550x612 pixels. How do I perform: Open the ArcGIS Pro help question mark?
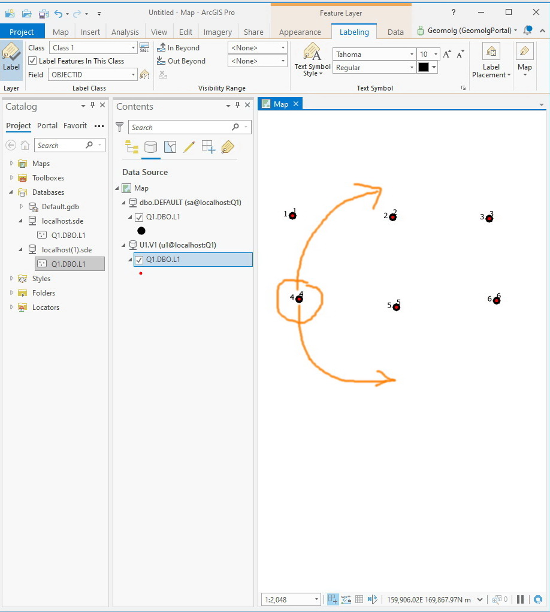[x=454, y=13]
